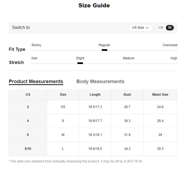Click the chevron arrow beside US Size
Screen dimensions: 185x172
click(x=147, y=28)
